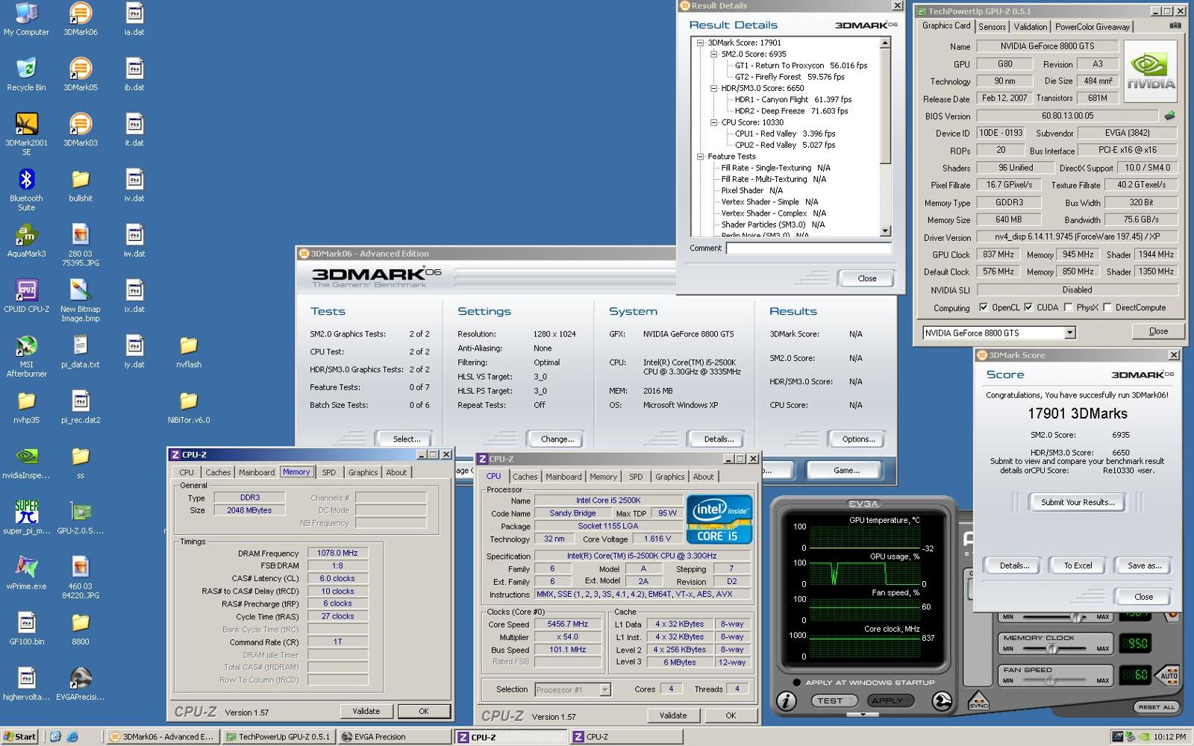
Task: Switch to EVGA Precision taskbar button
Action: 393,736
